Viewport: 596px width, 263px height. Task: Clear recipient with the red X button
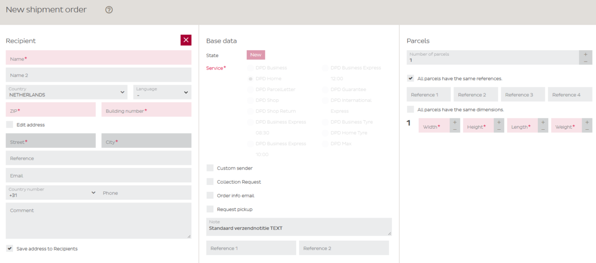(186, 40)
